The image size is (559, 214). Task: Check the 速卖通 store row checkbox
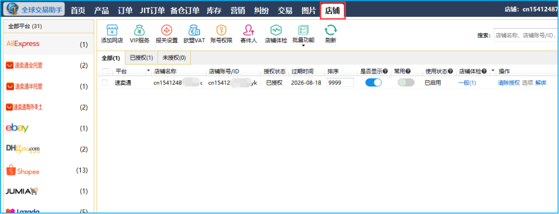tap(104, 83)
